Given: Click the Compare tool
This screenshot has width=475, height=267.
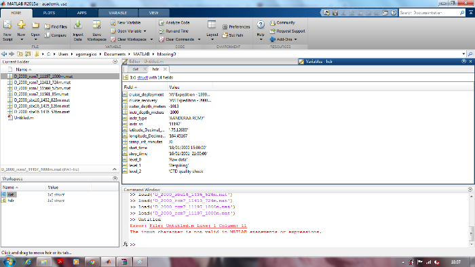Looking at the screenshot, I should 56,35.
